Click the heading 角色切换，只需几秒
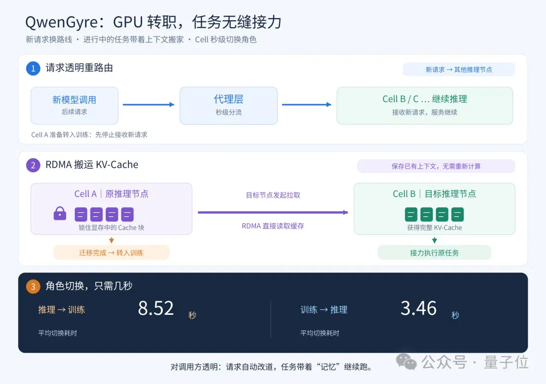 [x=89, y=286]
